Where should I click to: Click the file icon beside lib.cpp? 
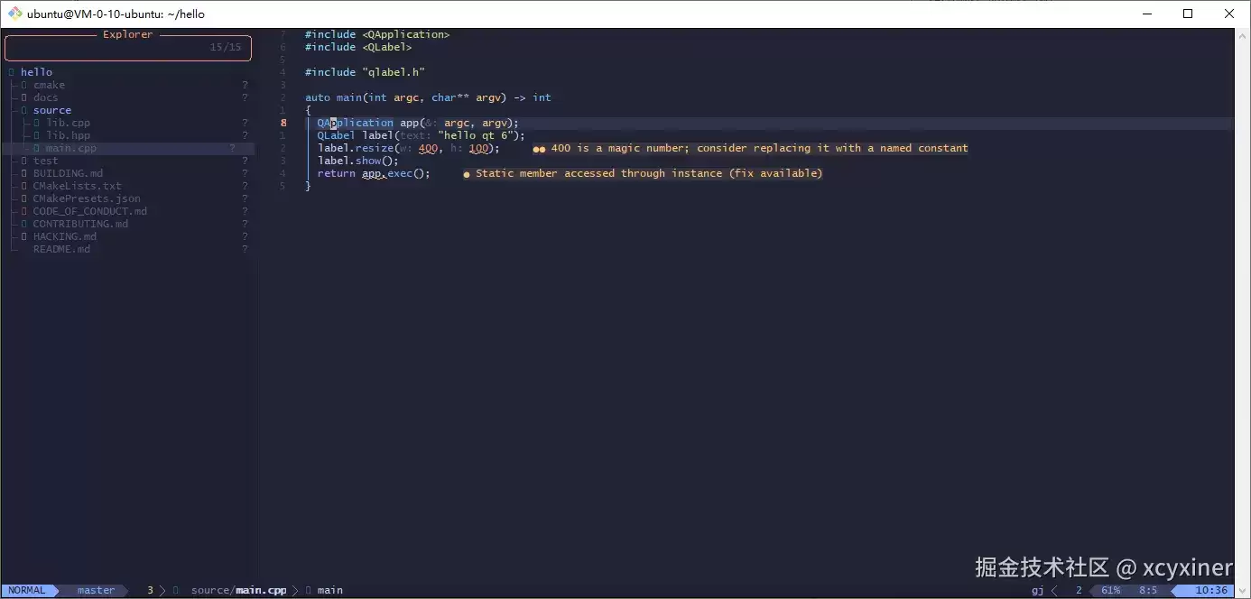(x=37, y=123)
